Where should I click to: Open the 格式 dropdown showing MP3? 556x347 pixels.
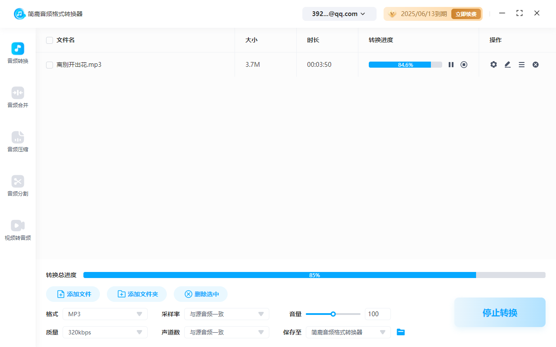click(x=105, y=314)
